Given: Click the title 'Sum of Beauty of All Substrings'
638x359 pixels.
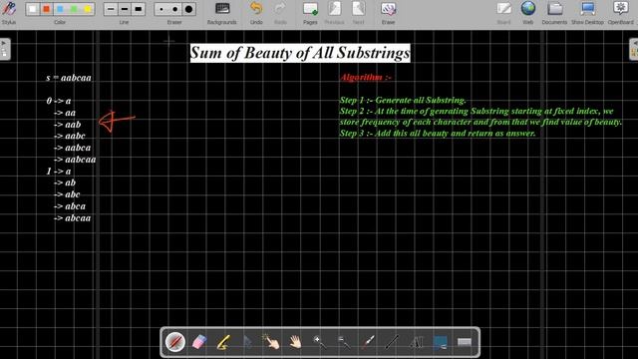Looking at the screenshot, I should coord(300,53).
